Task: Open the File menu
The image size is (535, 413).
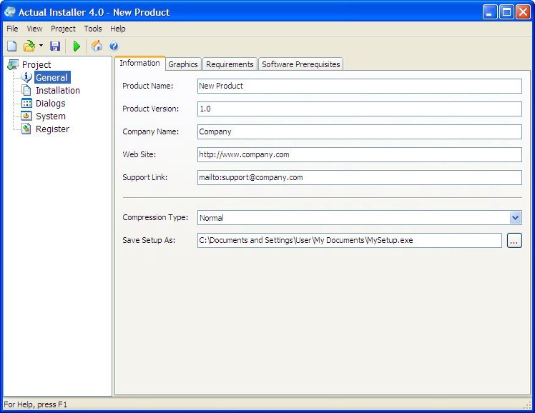Action: [12, 29]
